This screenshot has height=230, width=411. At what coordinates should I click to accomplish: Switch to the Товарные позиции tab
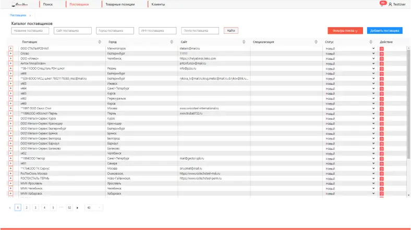coord(120,4)
